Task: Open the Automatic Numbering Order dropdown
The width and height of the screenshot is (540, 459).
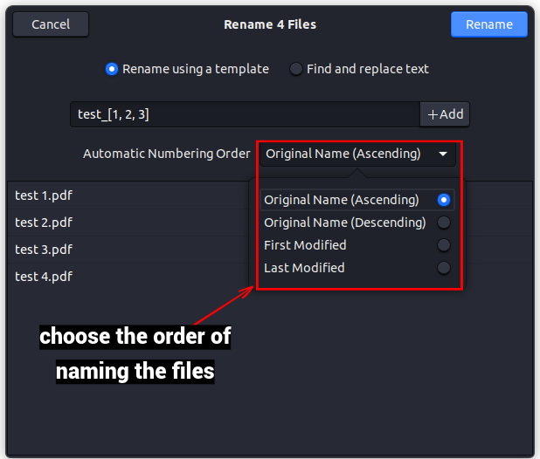Action: point(357,154)
